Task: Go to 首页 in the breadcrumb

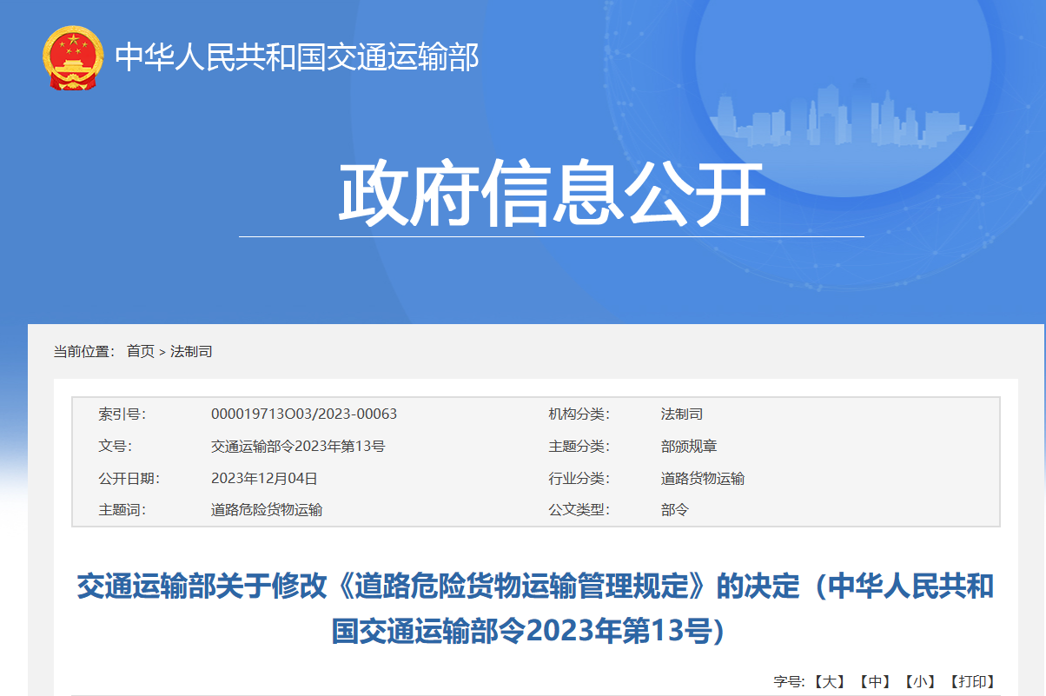Action: click(140, 351)
